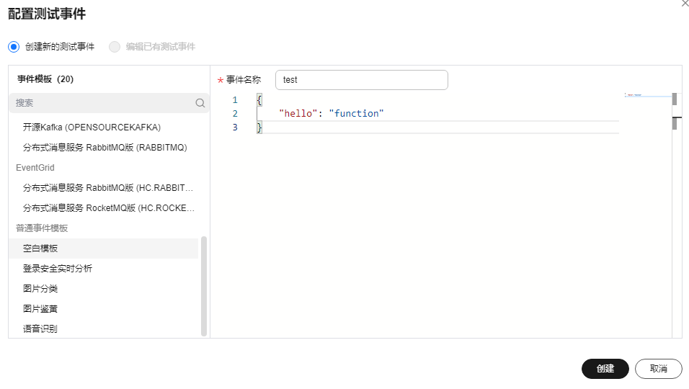The image size is (689, 389).
Task: Select the image classification template 图片分类
Action: pos(40,289)
